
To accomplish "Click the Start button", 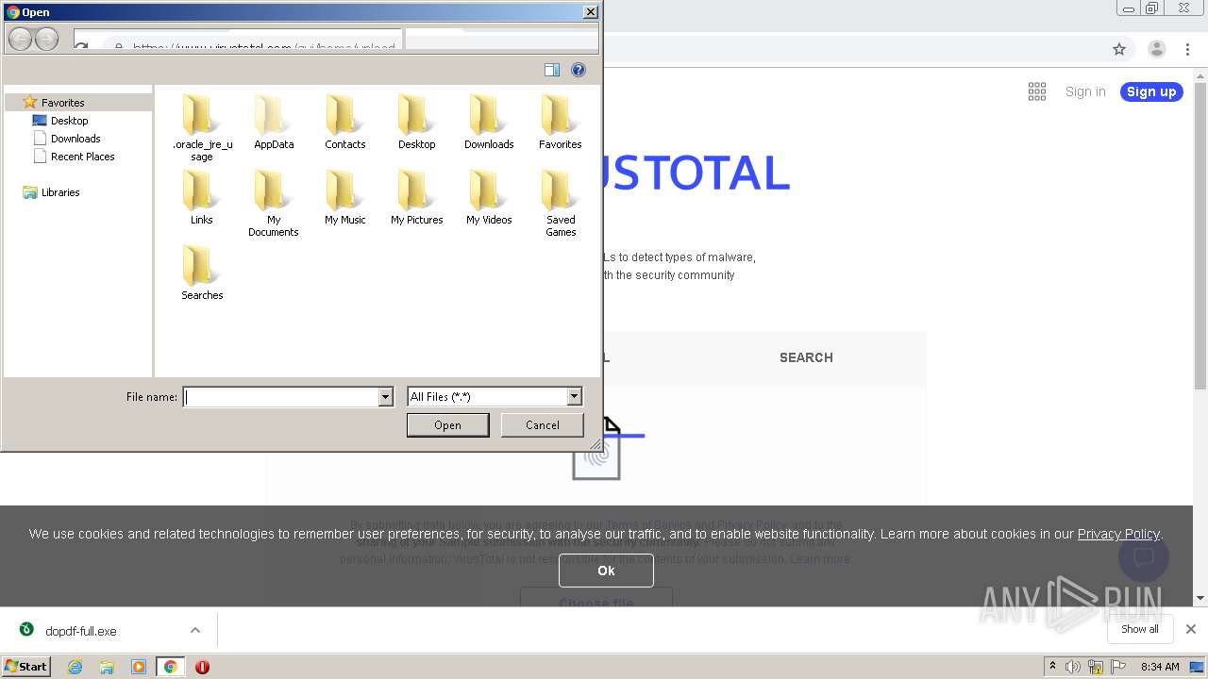I will coord(26,667).
